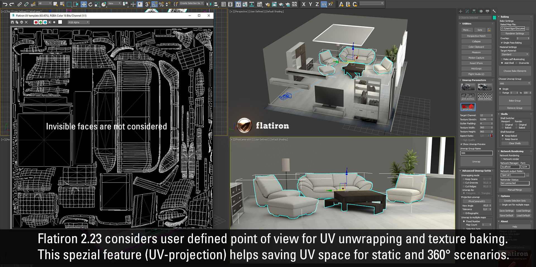
Task: Open the All selection filter dropdown
Action: 45,3
